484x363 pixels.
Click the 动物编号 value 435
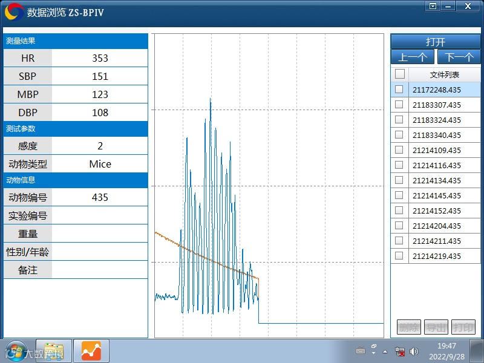tap(100, 197)
